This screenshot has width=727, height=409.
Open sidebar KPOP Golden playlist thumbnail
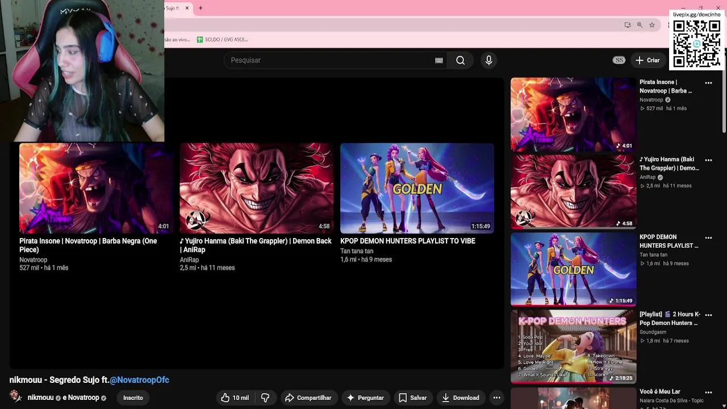[x=573, y=269]
